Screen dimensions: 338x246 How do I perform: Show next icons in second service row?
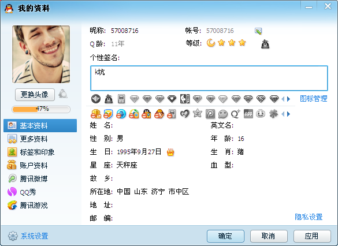click(289, 114)
